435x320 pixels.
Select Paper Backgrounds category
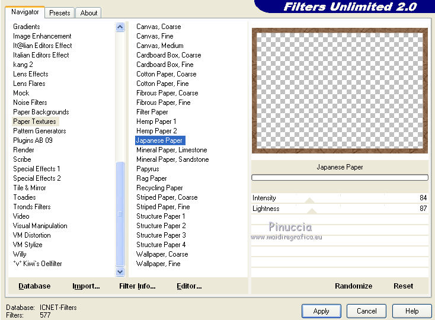[41, 112]
